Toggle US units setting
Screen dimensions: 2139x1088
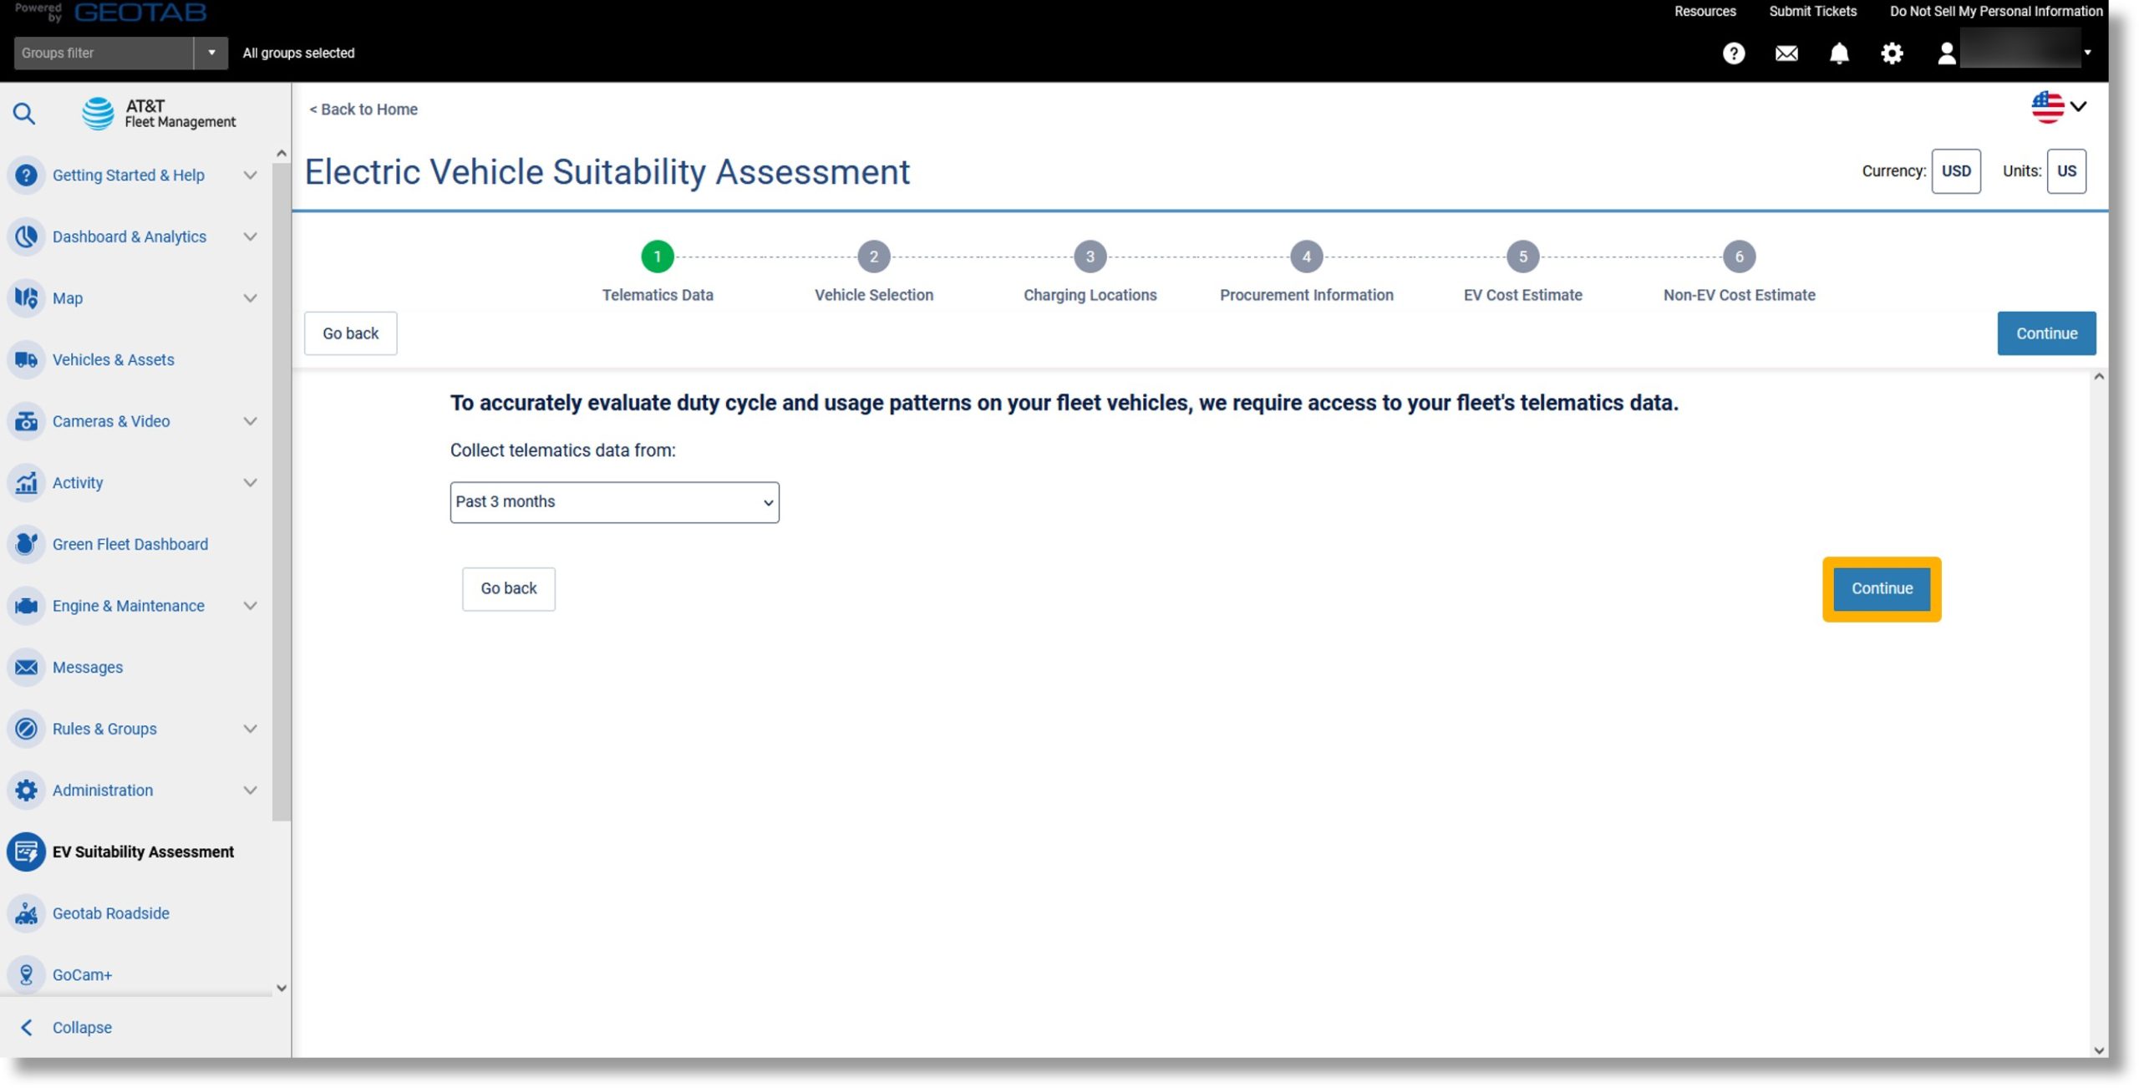tap(2065, 170)
